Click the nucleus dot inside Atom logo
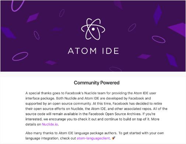The image size is (186, 144). click(93, 29)
